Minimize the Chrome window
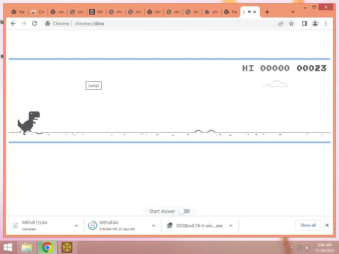 (305, 7)
